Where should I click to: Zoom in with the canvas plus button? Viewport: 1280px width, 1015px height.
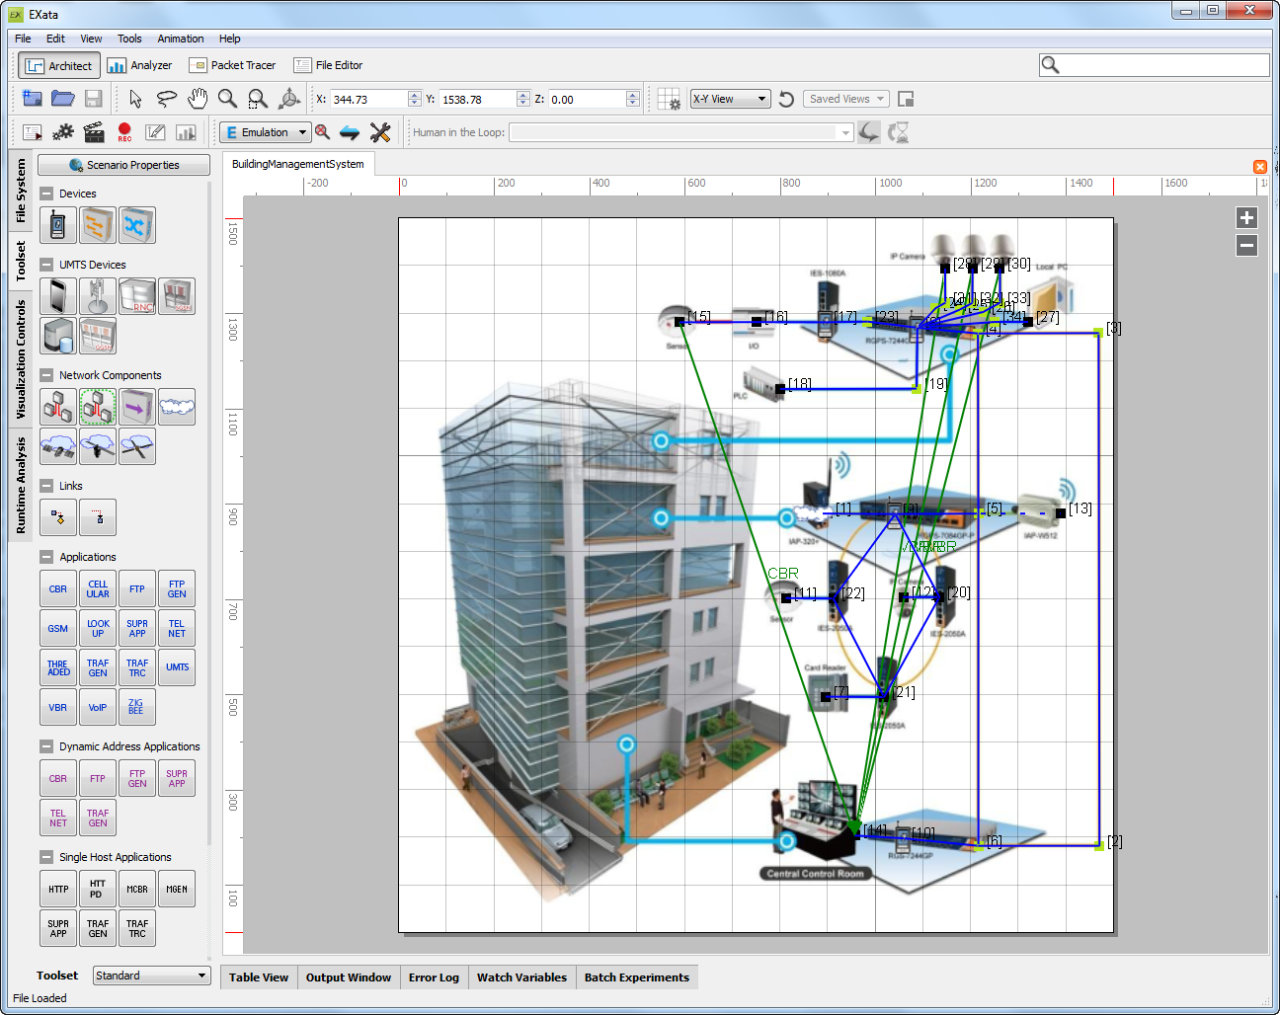click(x=1246, y=218)
